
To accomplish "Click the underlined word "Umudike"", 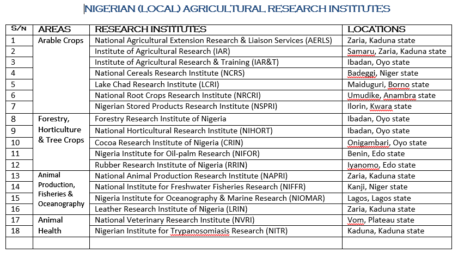I will click(x=363, y=96).
